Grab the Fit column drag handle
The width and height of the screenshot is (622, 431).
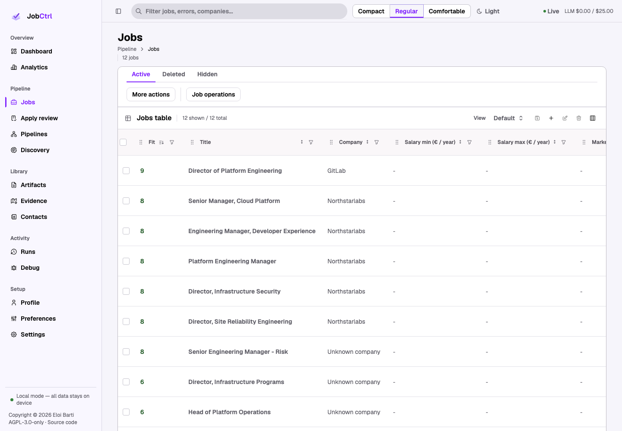click(x=141, y=142)
